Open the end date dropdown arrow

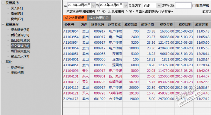pos(126,5)
